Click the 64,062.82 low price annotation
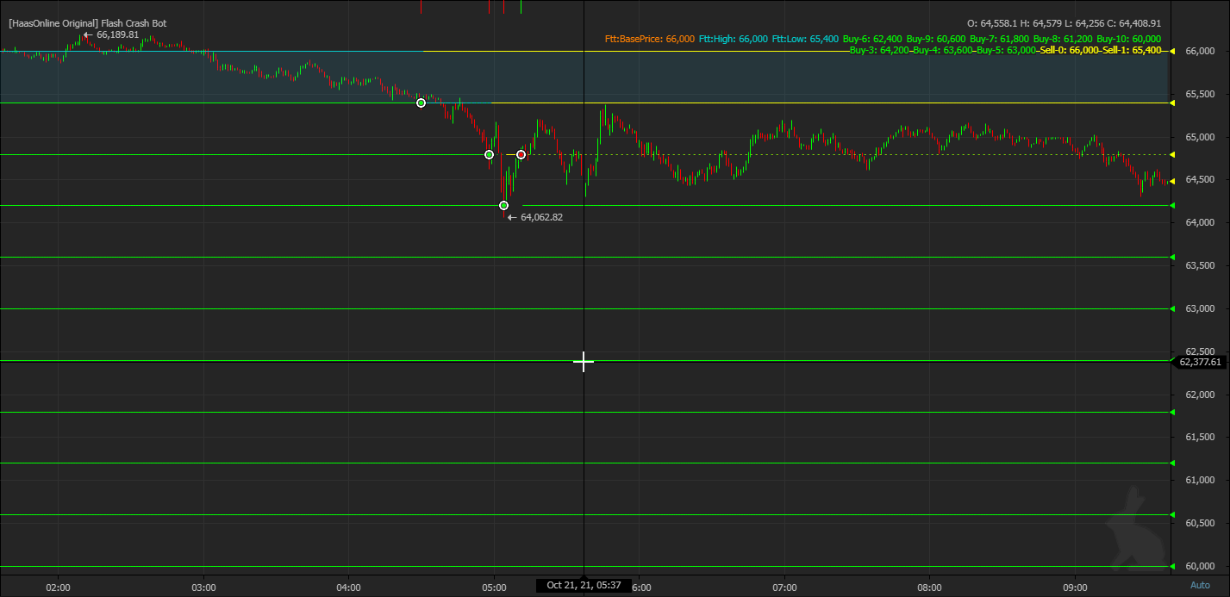Image resolution: width=1230 pixels, height=597 pixels. tap(540, 217)
